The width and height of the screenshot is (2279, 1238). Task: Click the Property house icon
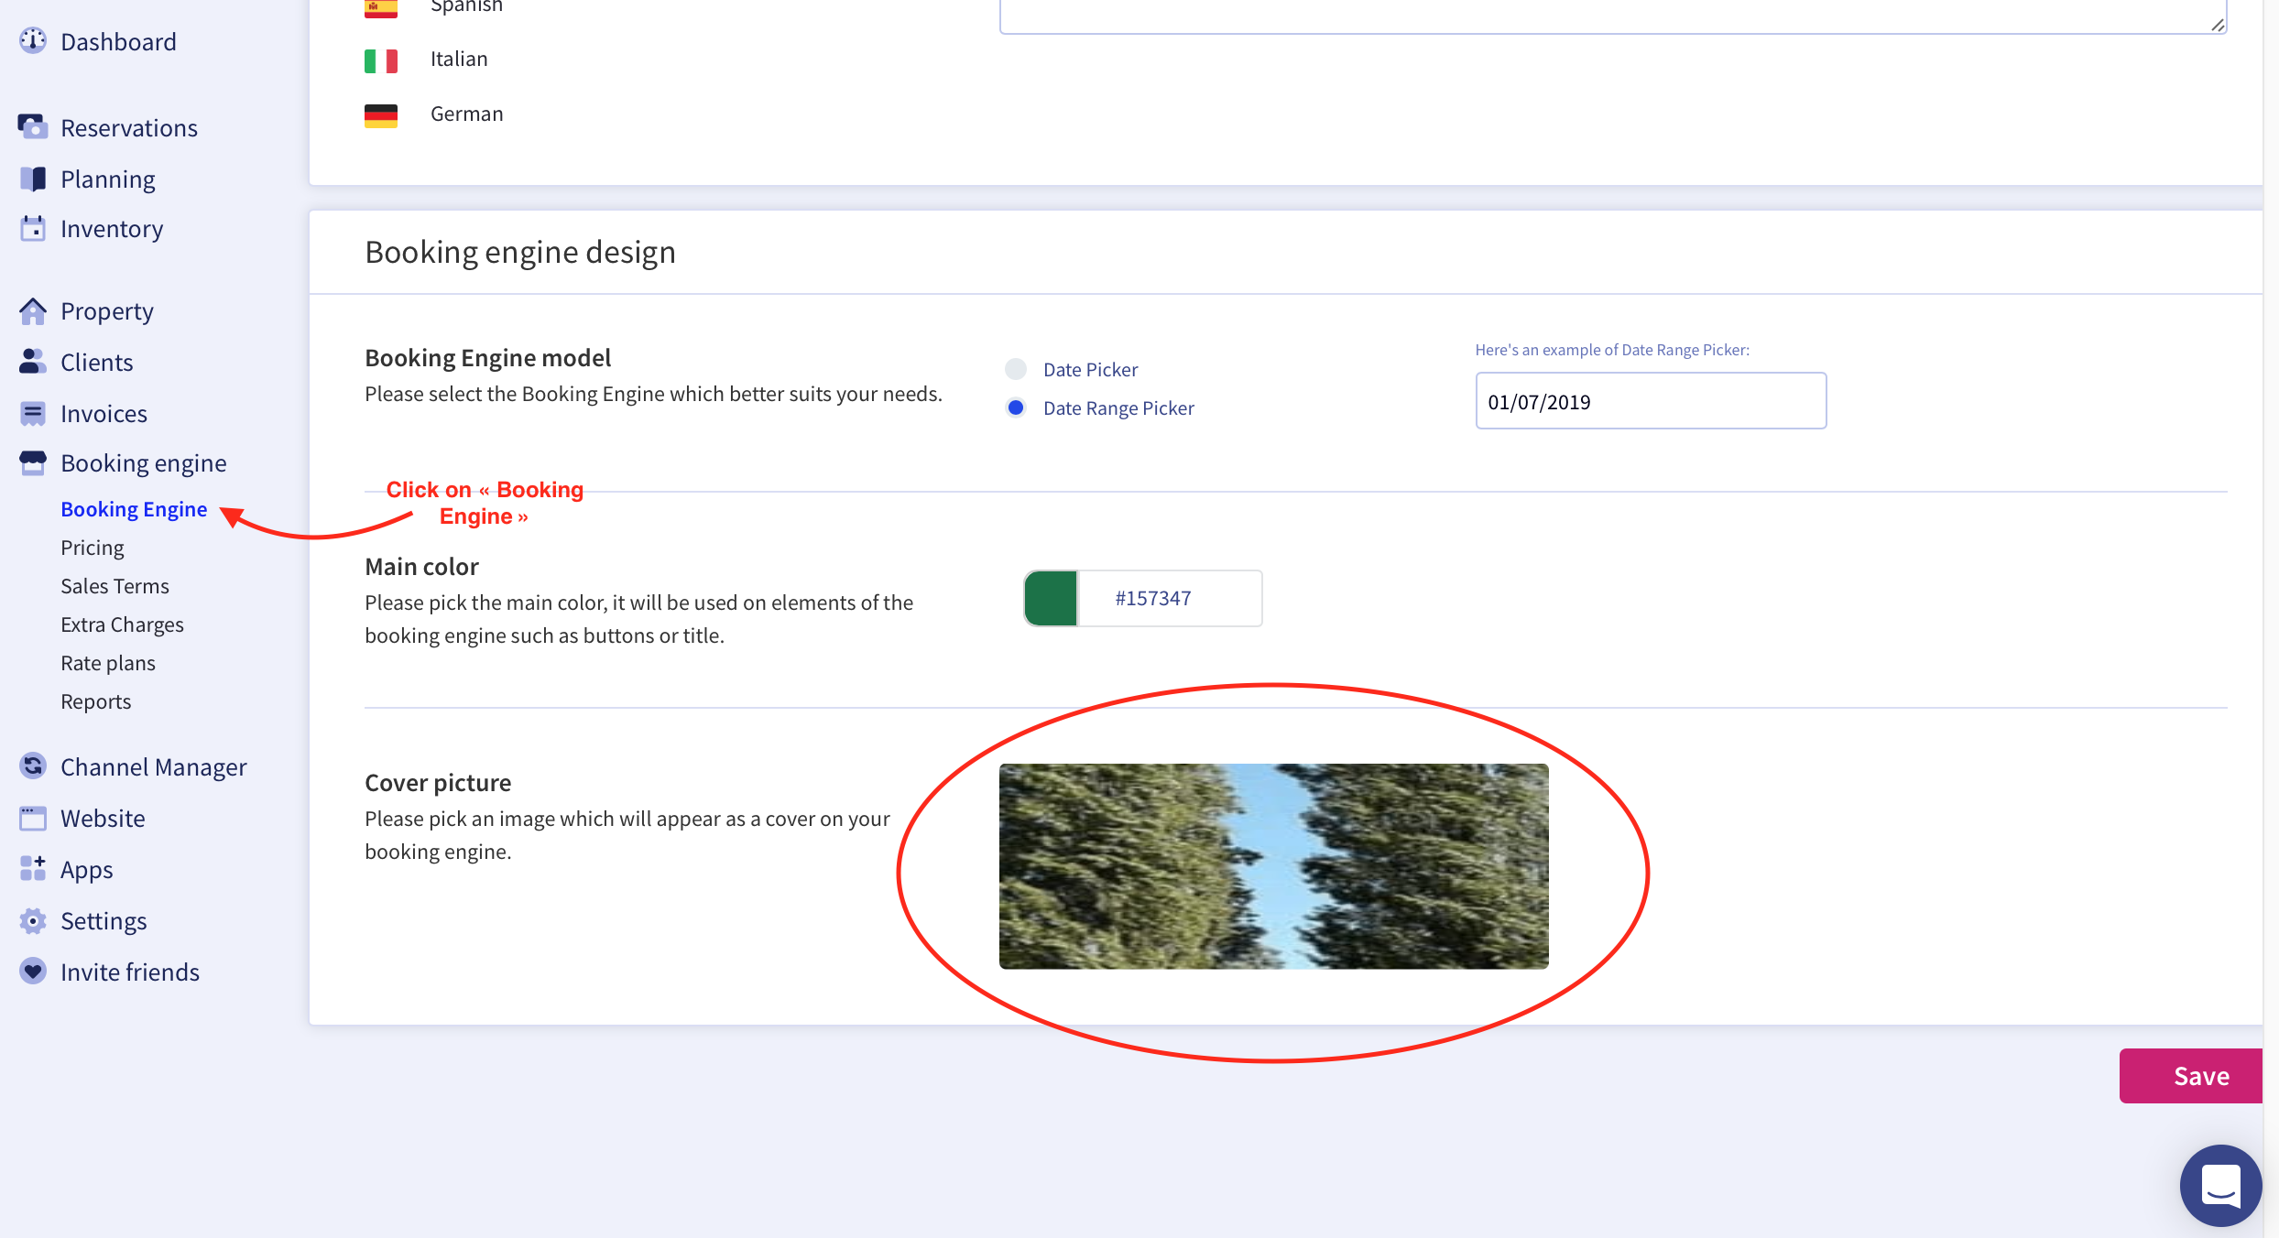33,311
